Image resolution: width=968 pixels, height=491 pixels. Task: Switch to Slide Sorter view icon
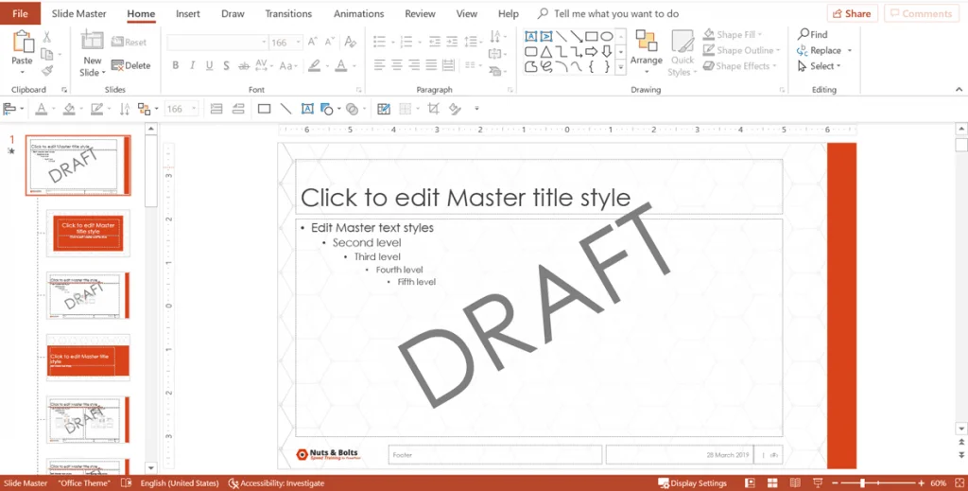click(x=772, y=483)
